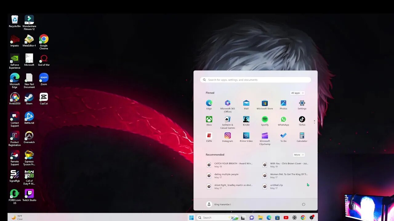394x221 pixels.
Task: Open recommended file 'CATCH YOUR BREATH - Award Win...'
Action: pos(230,165)
